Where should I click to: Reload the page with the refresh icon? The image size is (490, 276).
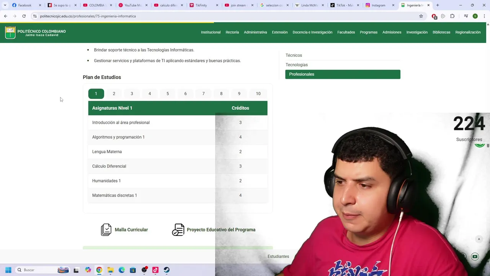coord(24,16)
